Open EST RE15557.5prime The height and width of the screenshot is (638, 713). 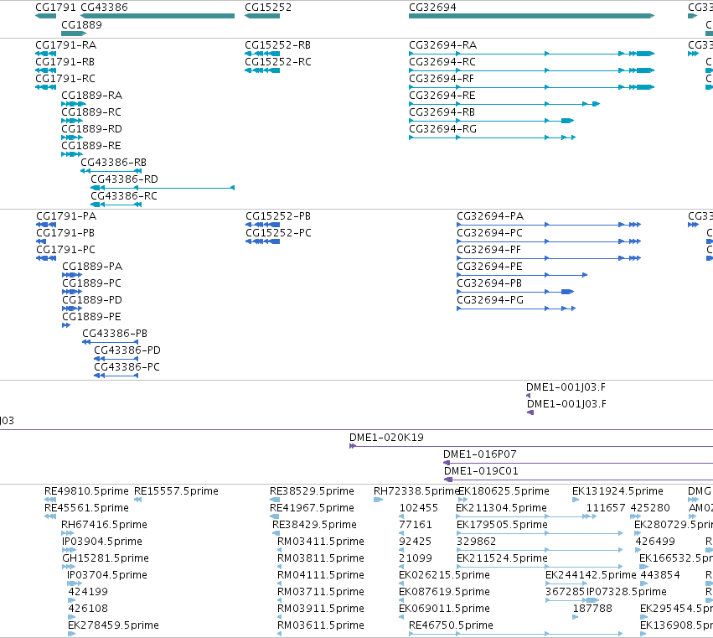point(176,491)
